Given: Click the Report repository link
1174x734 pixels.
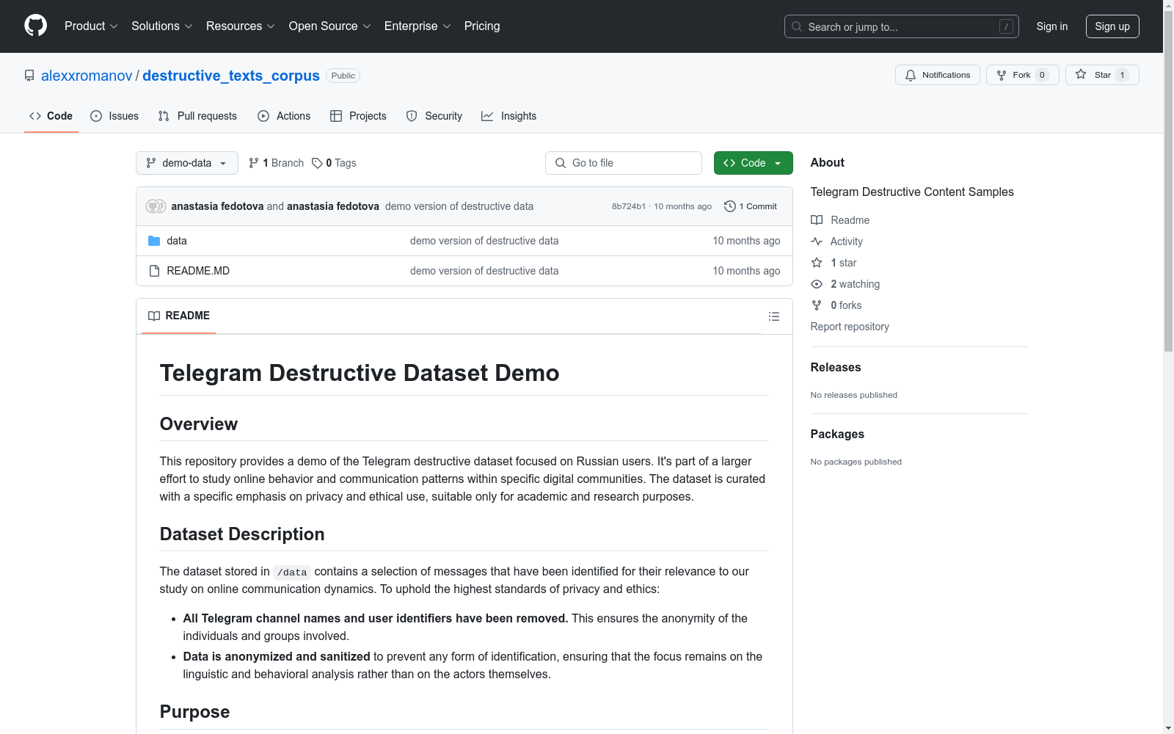Looking at the screenshot, I should [850, 327].
